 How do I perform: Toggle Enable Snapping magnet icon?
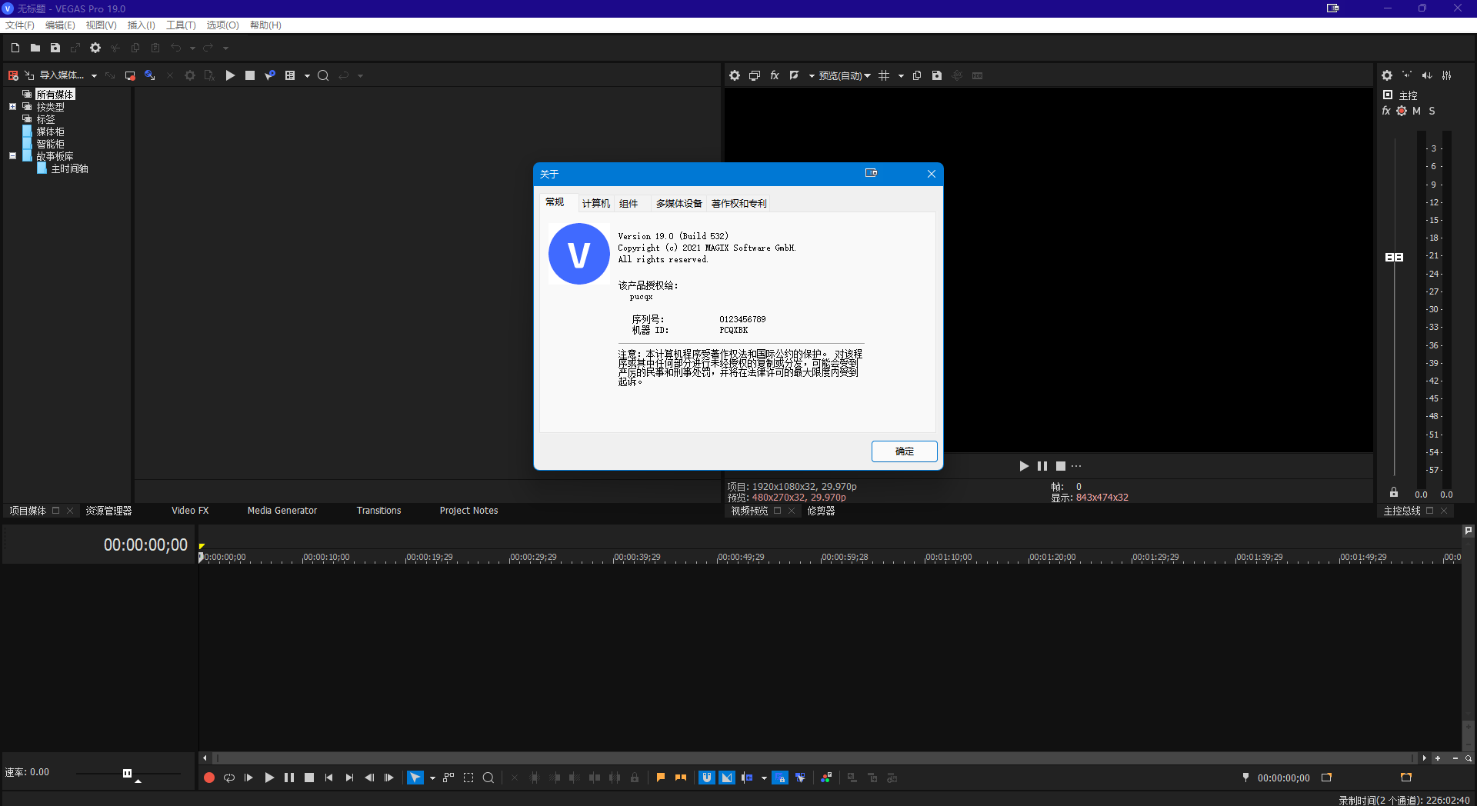click(707, 778)
